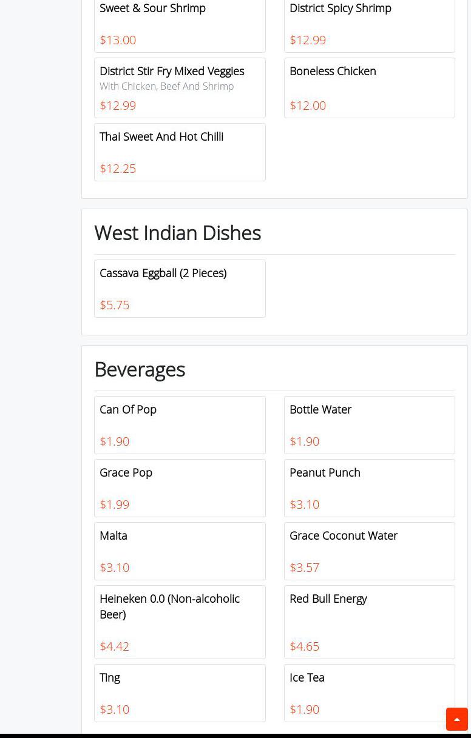471x738 pixels.
Task: Select Boneless Chicken for $12.00
Action: tap(369, 87)
